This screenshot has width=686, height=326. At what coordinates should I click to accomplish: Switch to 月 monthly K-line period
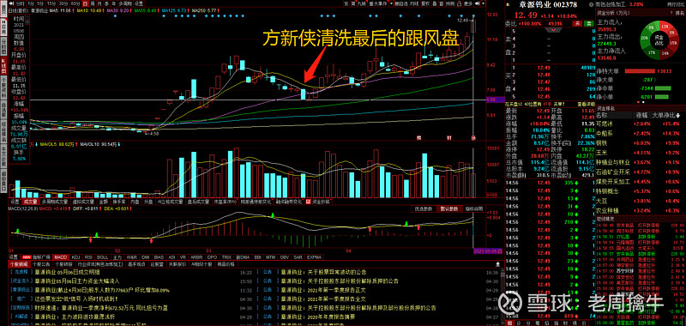tap(99, 4)
